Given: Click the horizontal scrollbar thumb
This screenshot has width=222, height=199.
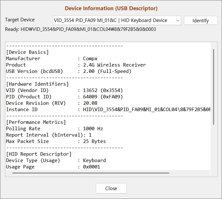Looking at the screenshot, I should click(91, 173).
